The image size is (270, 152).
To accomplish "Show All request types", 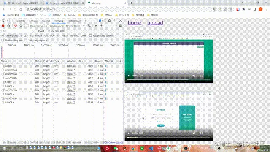I will click(x=3, y=35).
